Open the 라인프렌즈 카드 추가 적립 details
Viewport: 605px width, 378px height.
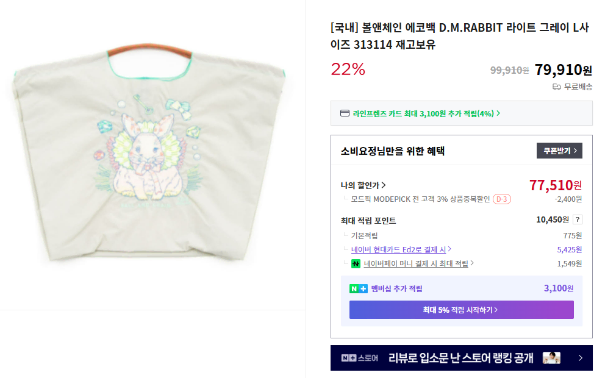(x=426, y=113)
